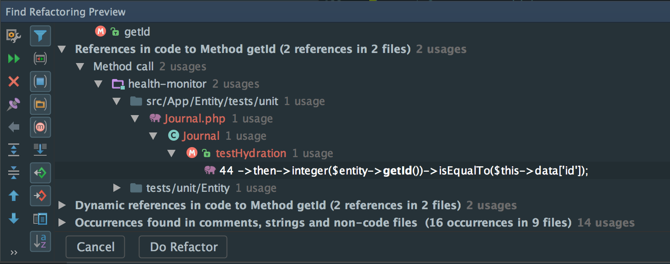
Task: Click the testHydration red M icon
Action: 192,153
